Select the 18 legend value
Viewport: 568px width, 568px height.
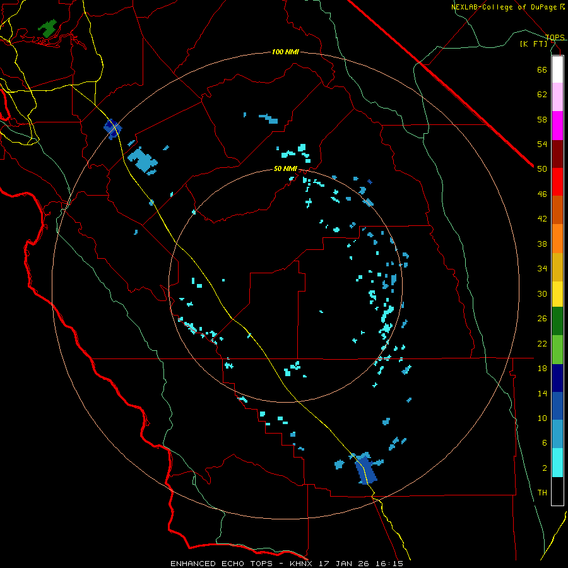(542, 369)
